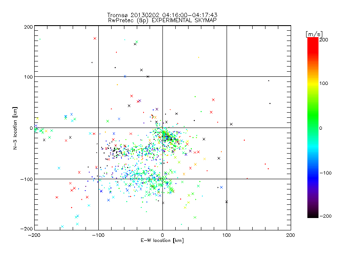
Task: Select the "RwPretec (8p) EXPERIMENTAL SKYMAP" subtitle
Action: 162,20
